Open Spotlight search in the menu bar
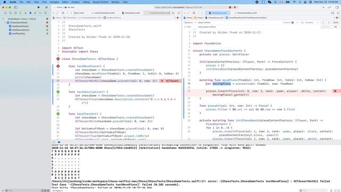 pos(300,2)
